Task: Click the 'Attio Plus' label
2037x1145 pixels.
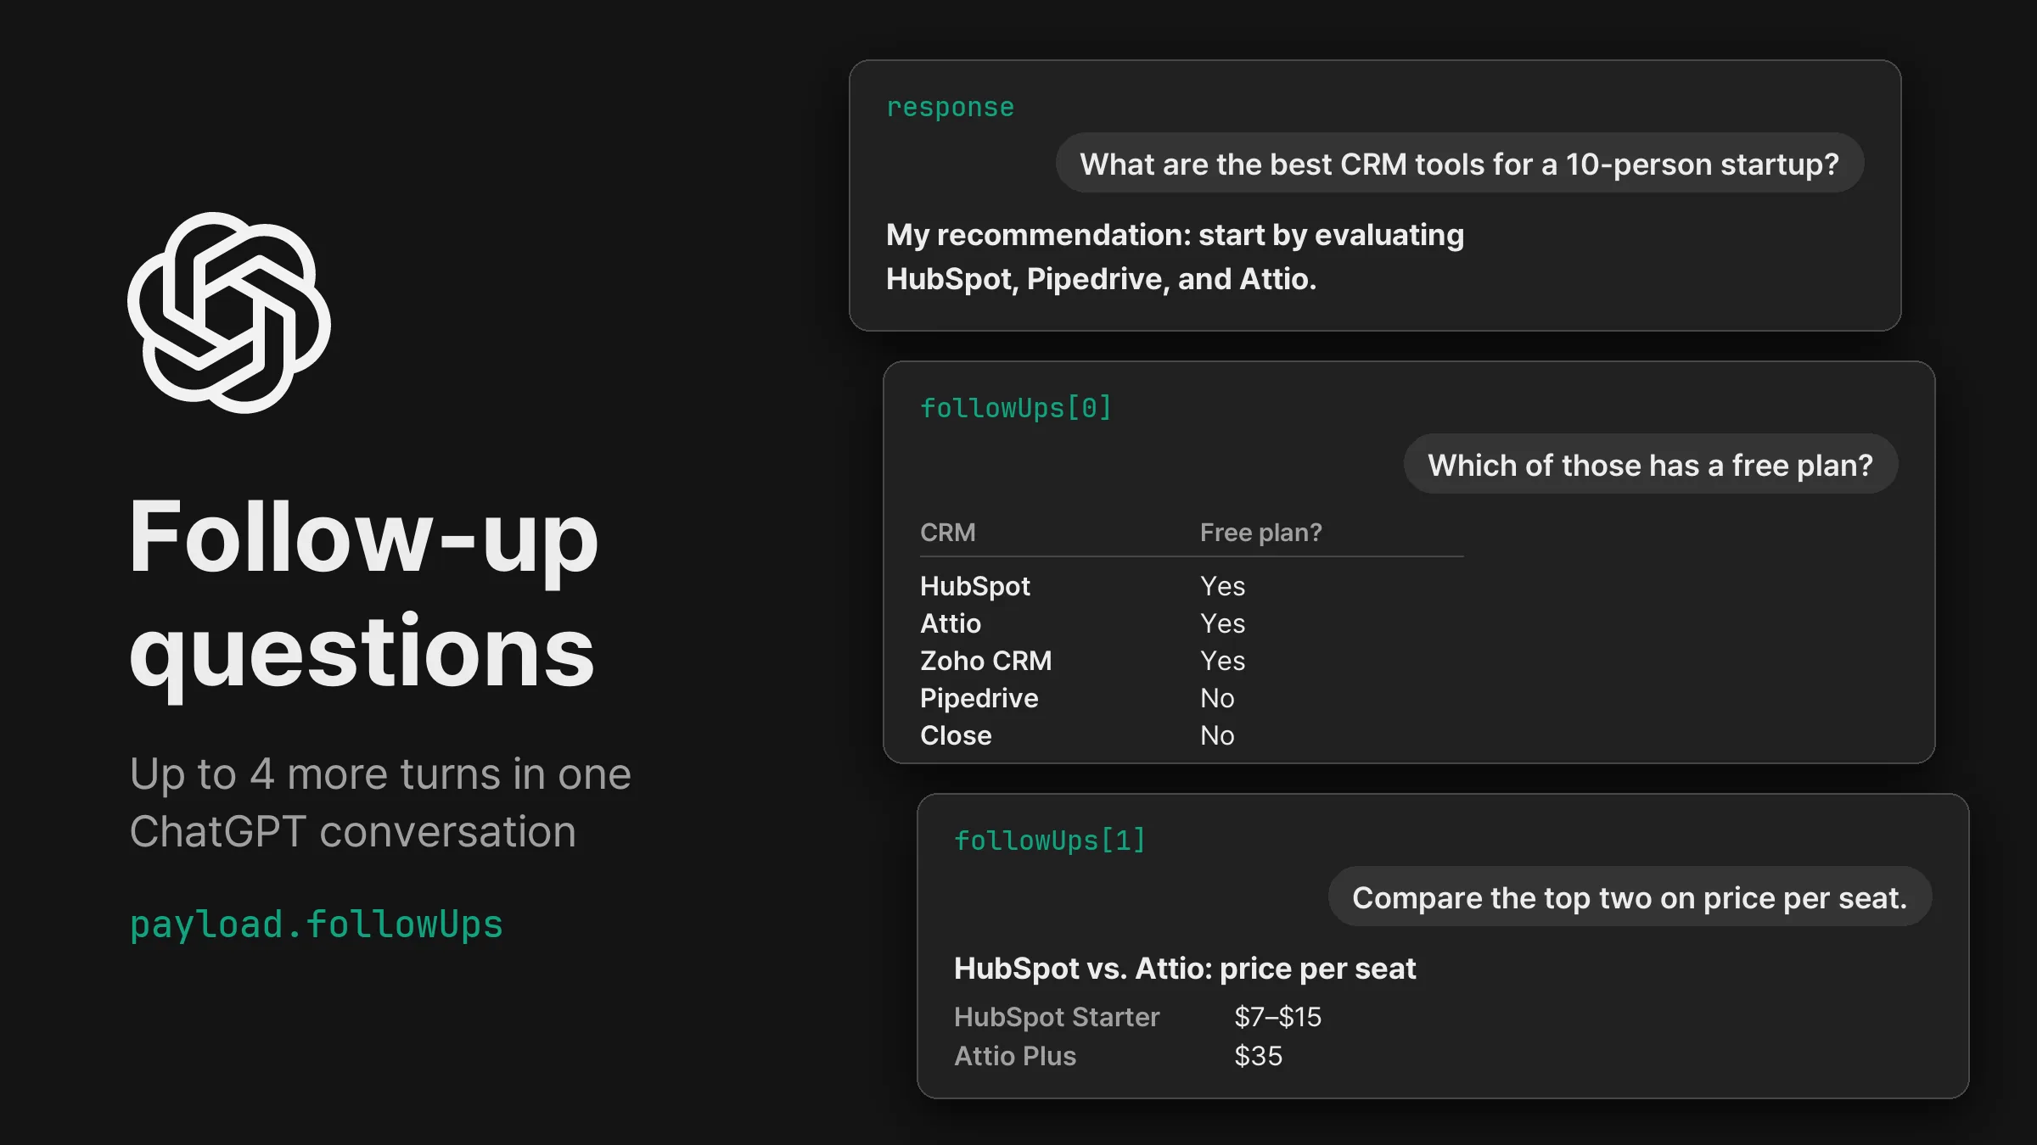Action: (1015, 1056)
